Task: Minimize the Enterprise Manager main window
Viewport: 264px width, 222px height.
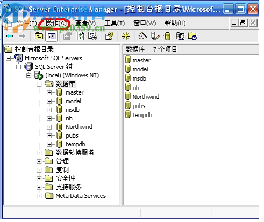Action: (x=228, y=9)
